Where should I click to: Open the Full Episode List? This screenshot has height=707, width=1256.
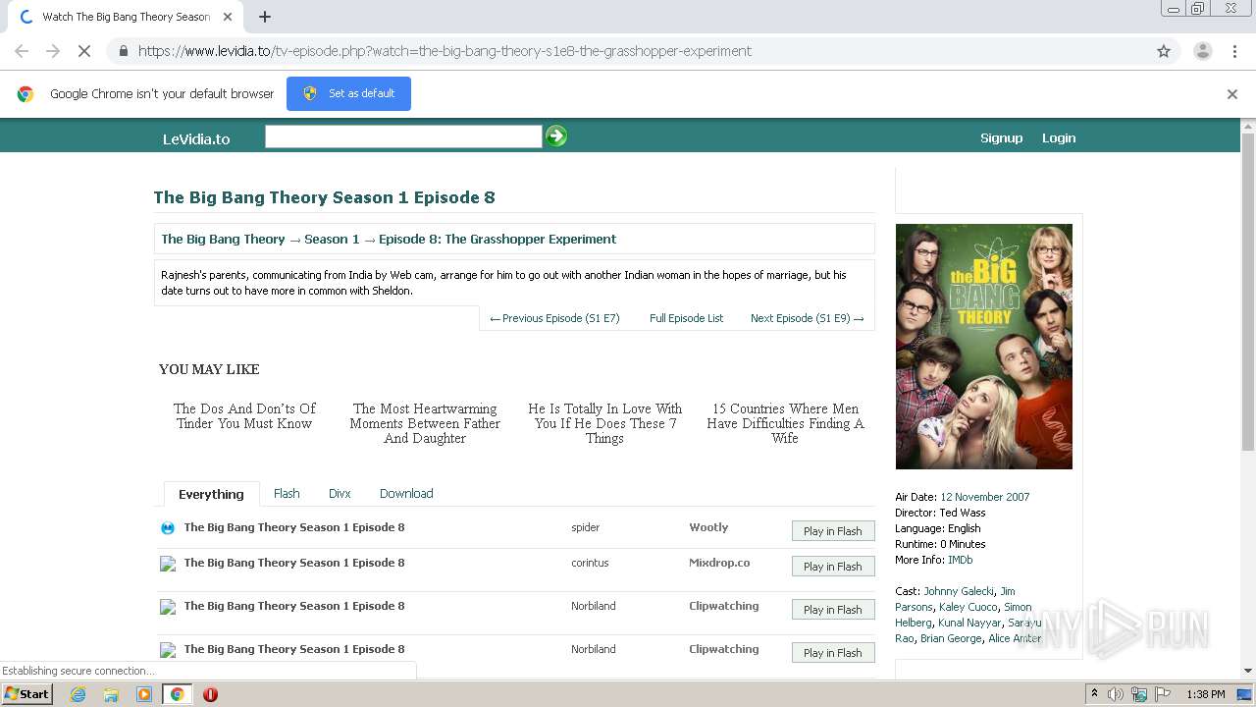686,318
